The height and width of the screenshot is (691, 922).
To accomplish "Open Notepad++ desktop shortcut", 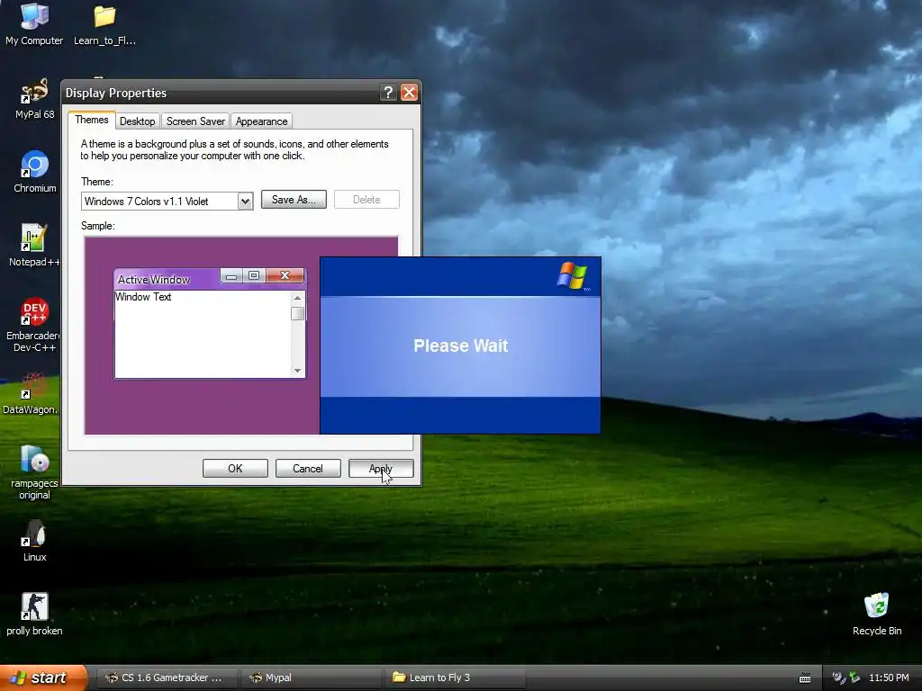I will [x=33, y=245].
